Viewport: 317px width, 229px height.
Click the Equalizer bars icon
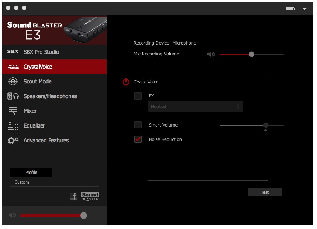(x=13, y=126)
